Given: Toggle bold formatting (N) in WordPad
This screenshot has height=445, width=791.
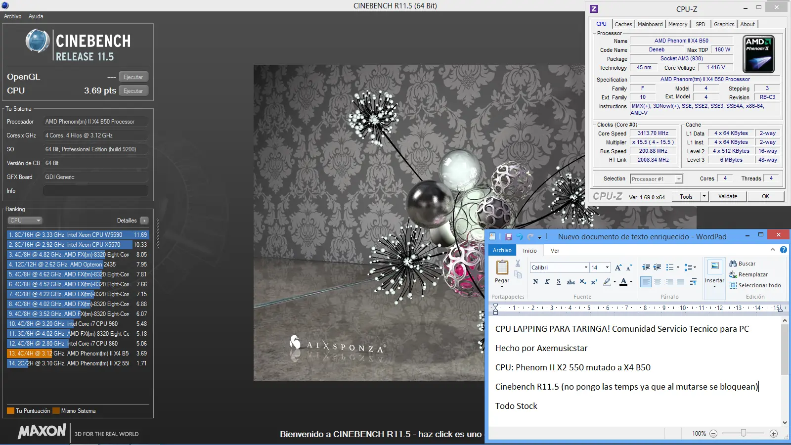Looking at the screenshot, I should pyautogui.click(x=535, y=282).
